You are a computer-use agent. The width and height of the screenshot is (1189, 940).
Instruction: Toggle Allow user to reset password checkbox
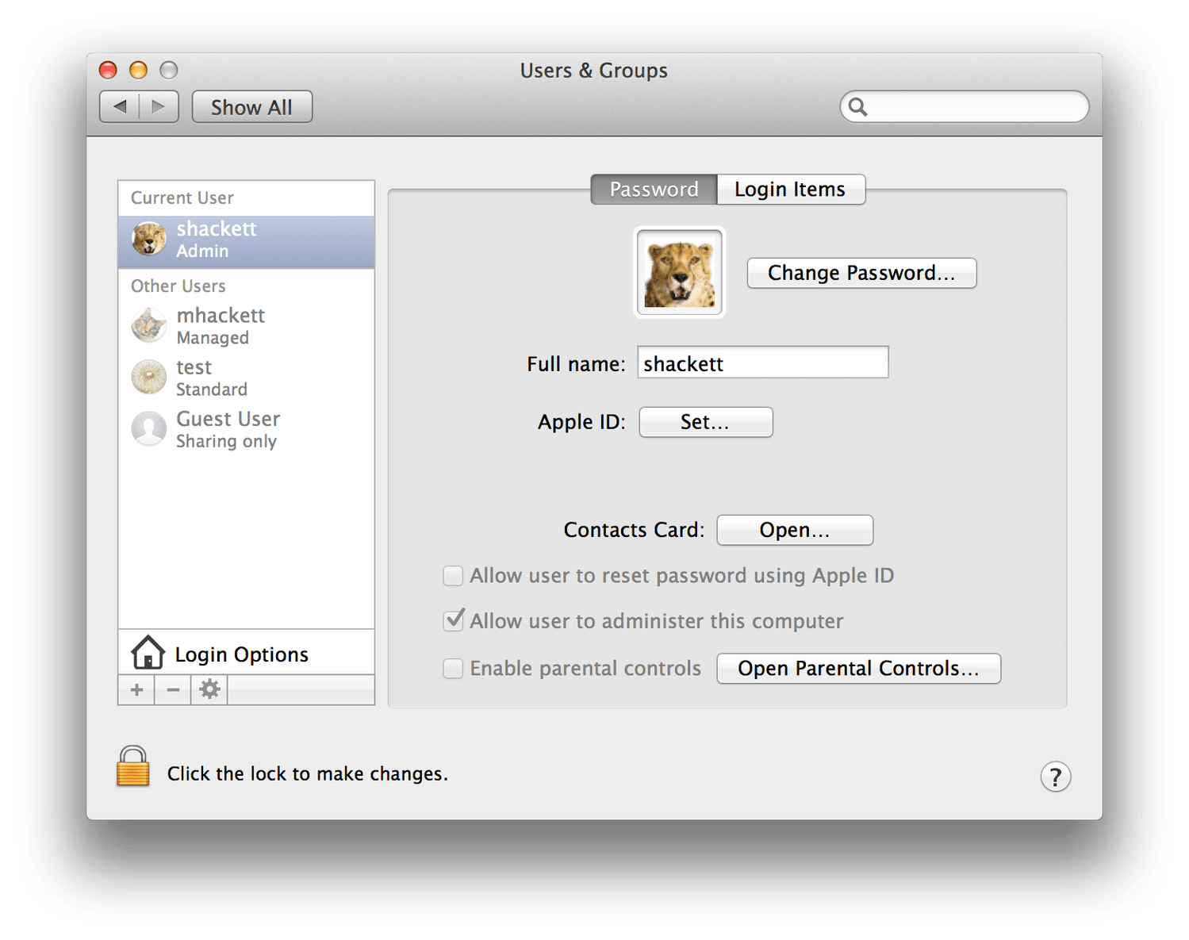pos(453,576)
